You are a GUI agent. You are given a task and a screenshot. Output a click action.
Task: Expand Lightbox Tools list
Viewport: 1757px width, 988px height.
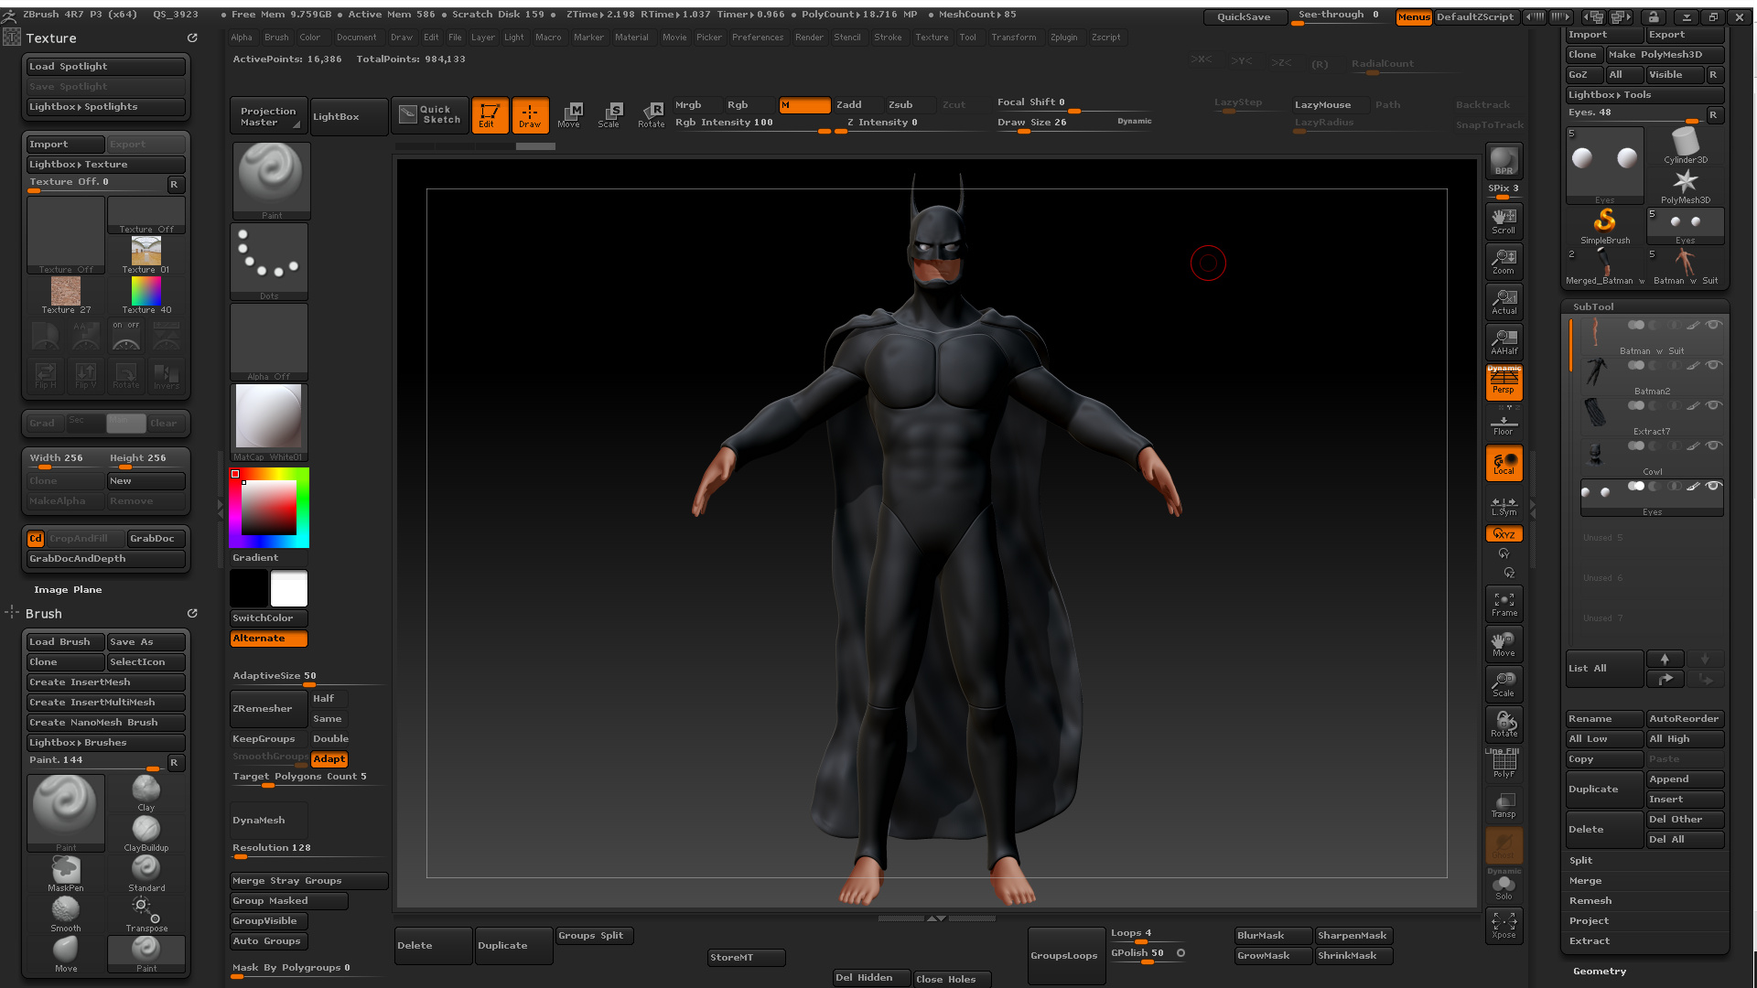1644,95
